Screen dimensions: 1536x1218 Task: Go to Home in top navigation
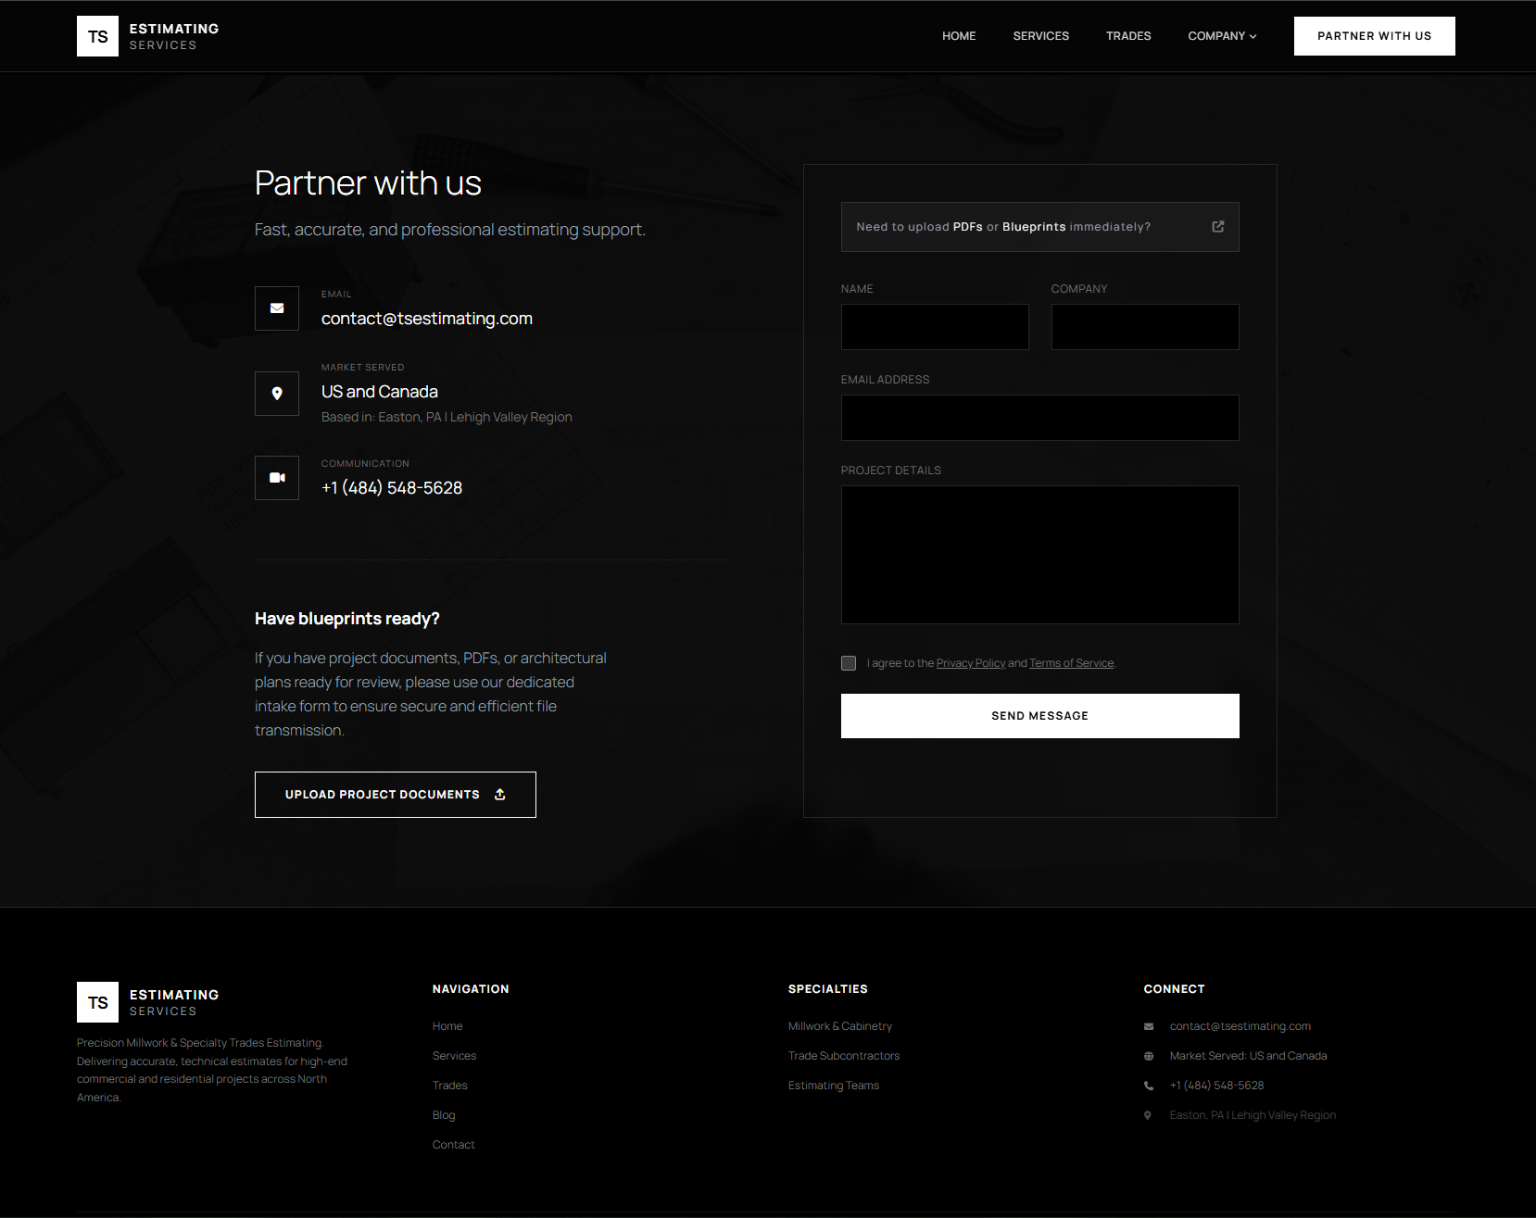pyautogui.click(x=959, y=36)
